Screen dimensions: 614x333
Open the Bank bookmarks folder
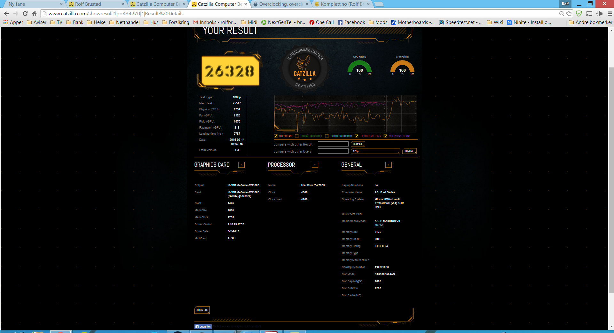click(x=75, y=22)
